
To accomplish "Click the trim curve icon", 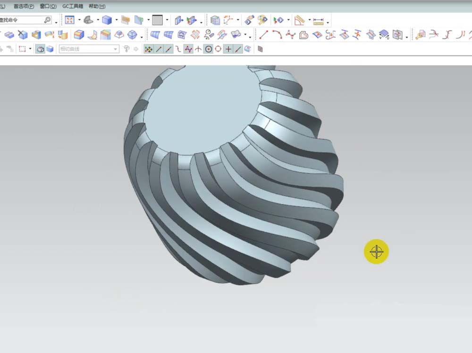I will click(434, 35).
